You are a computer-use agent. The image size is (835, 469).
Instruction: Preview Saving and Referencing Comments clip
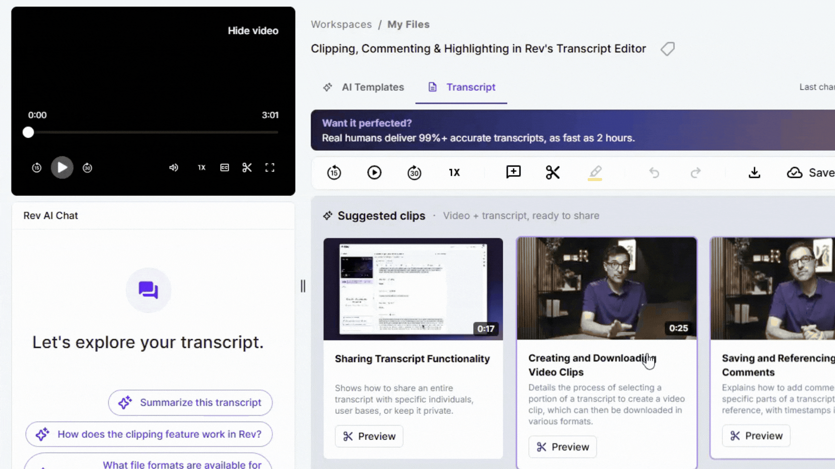coord(756,436)
